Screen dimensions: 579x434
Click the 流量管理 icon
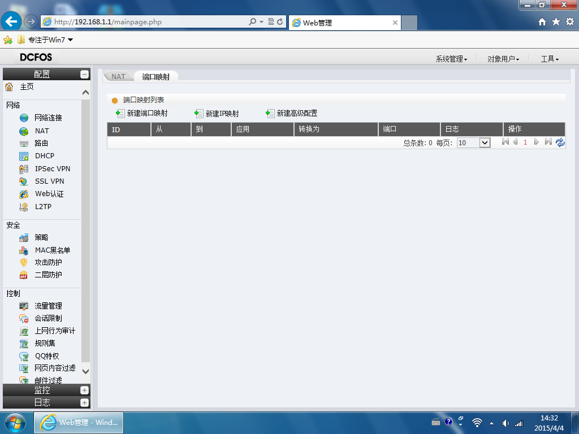point(24,306)
